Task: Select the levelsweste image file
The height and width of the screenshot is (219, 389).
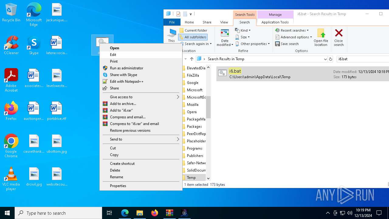Action: [57, 78]
